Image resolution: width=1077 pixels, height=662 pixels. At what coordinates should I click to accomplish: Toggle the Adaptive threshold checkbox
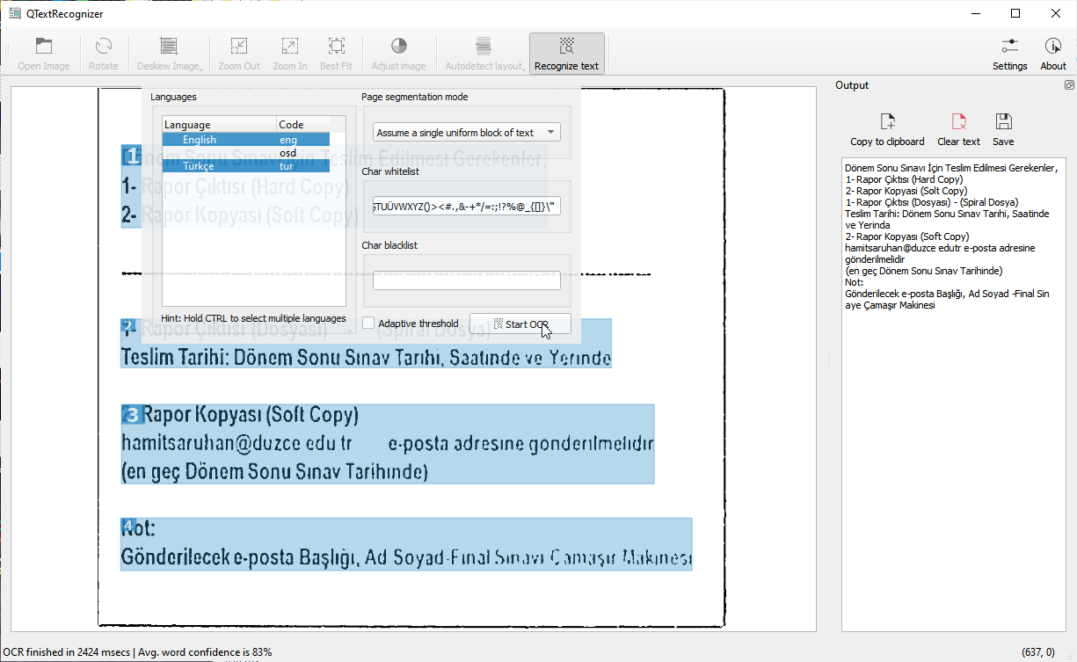tap(369, 324)
